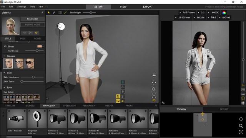This screenshot has height=138, width=246.
Task: Click the yellow sliders adjust icon in viewport
Action: [x=118, y=96]
